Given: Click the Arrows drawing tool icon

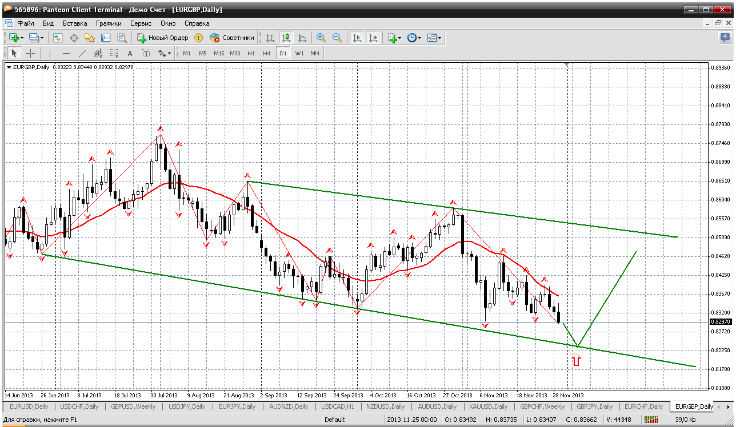Looking at the screenshot, I should click(162, 53).
